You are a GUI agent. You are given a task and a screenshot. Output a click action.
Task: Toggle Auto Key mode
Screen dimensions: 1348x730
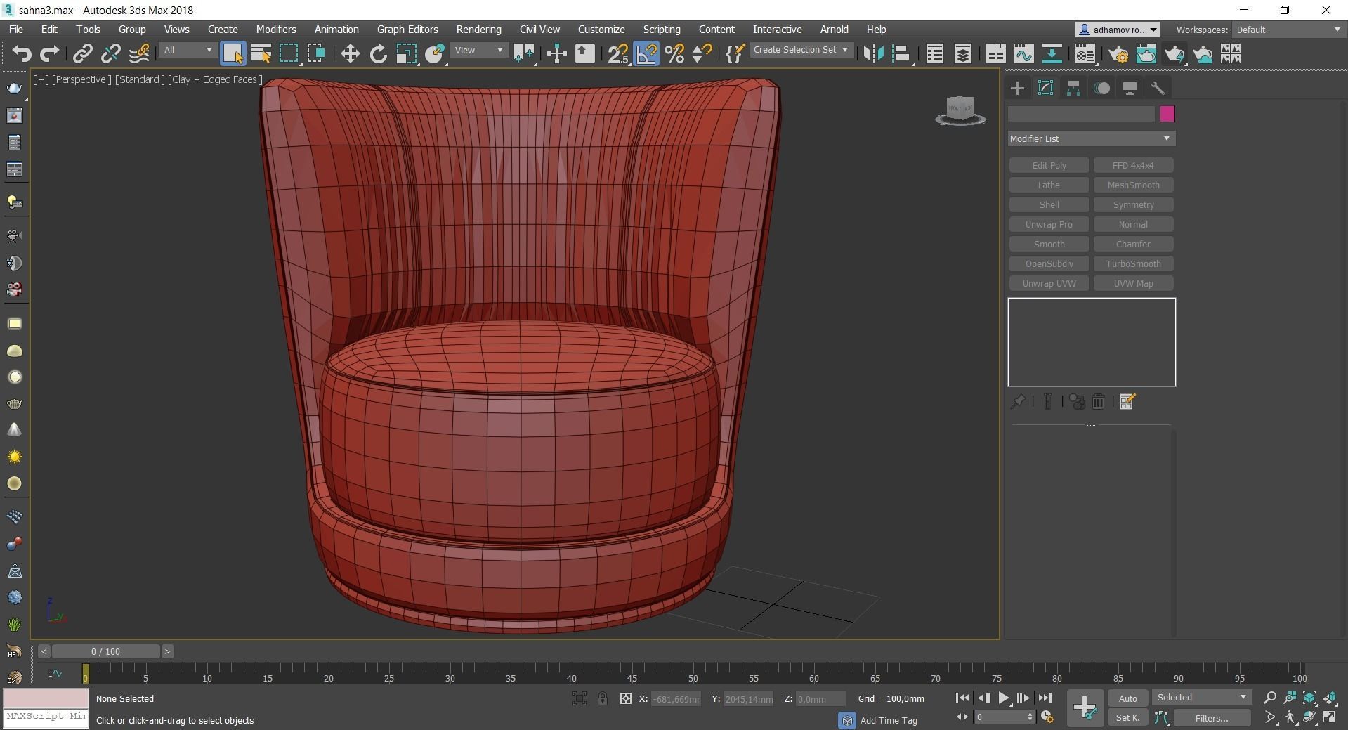[1127, 698]
